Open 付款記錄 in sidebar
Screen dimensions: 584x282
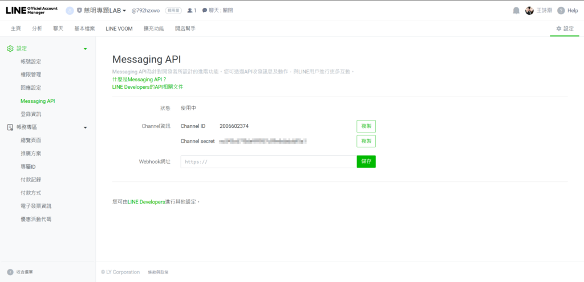click(31, 180)
